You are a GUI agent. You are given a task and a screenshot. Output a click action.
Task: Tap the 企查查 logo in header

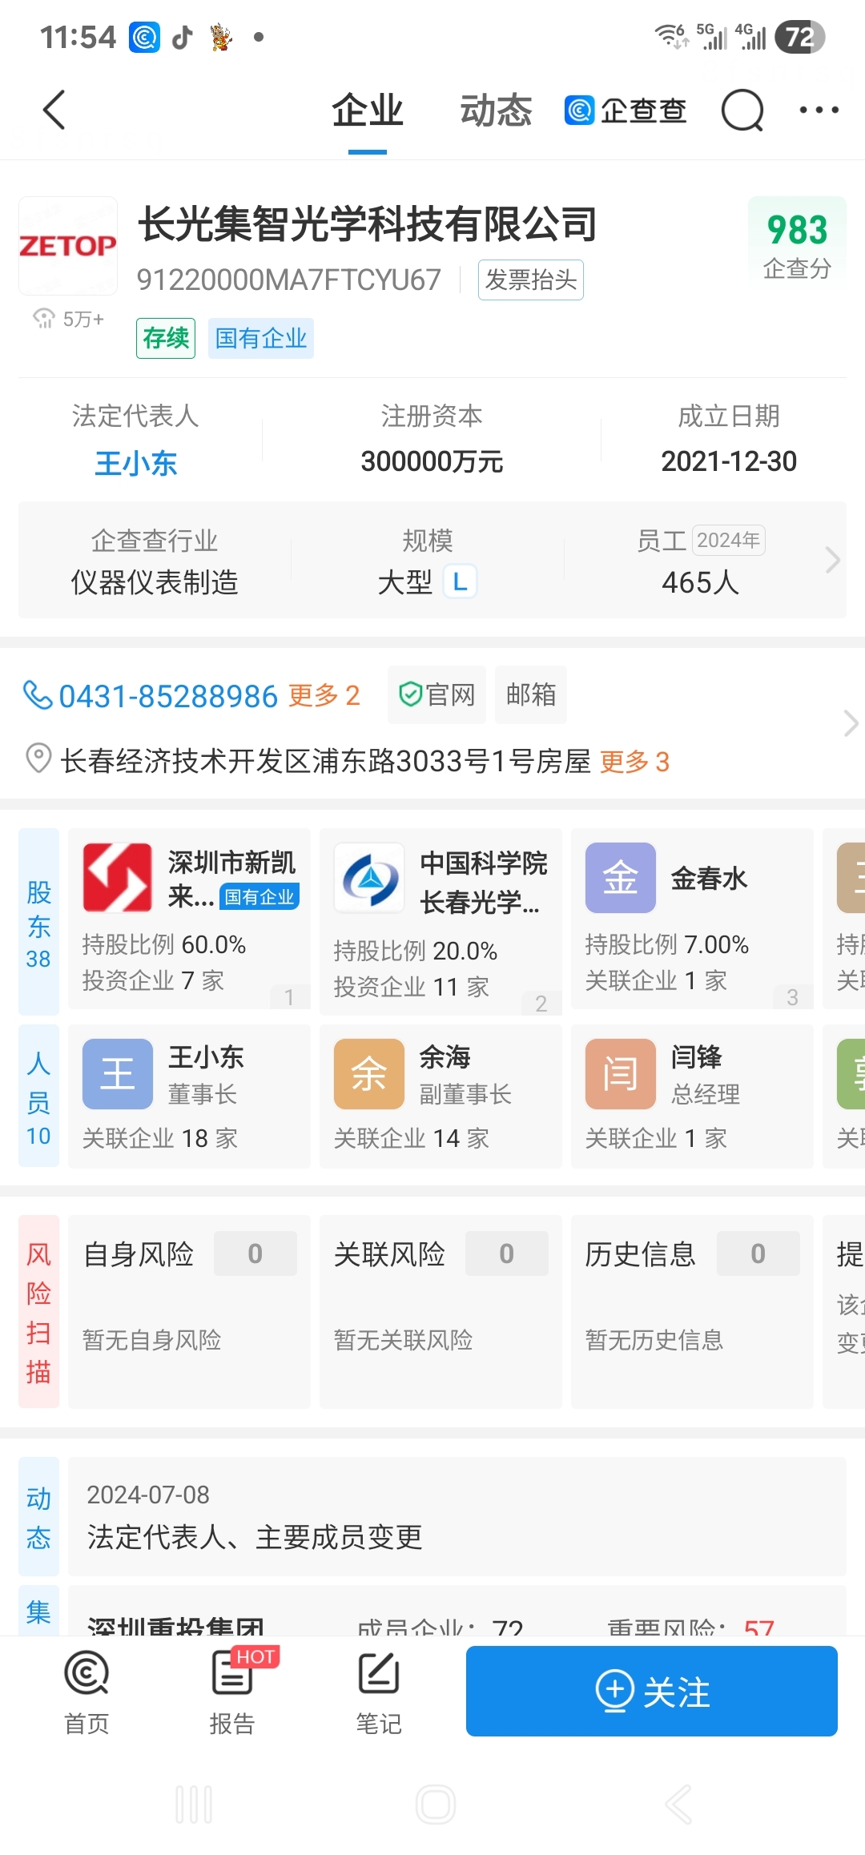tap(626, 111)
